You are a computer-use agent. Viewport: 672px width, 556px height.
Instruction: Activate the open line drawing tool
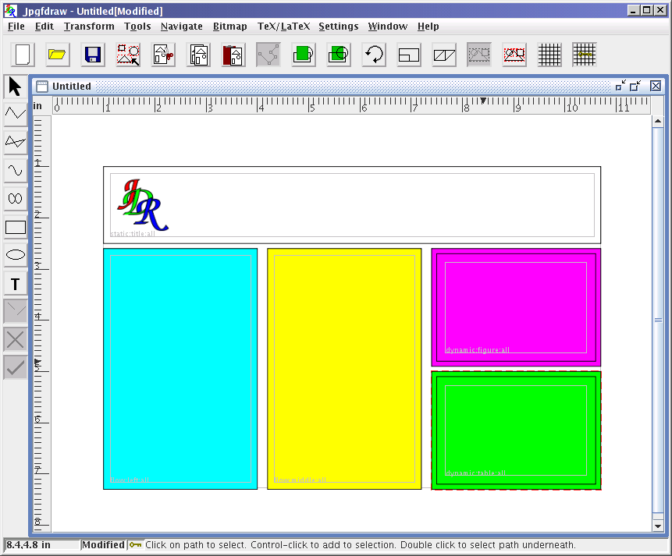coord(14,113)
